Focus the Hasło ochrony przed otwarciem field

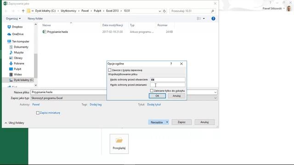pyautogui.click(x=168, y=80)
